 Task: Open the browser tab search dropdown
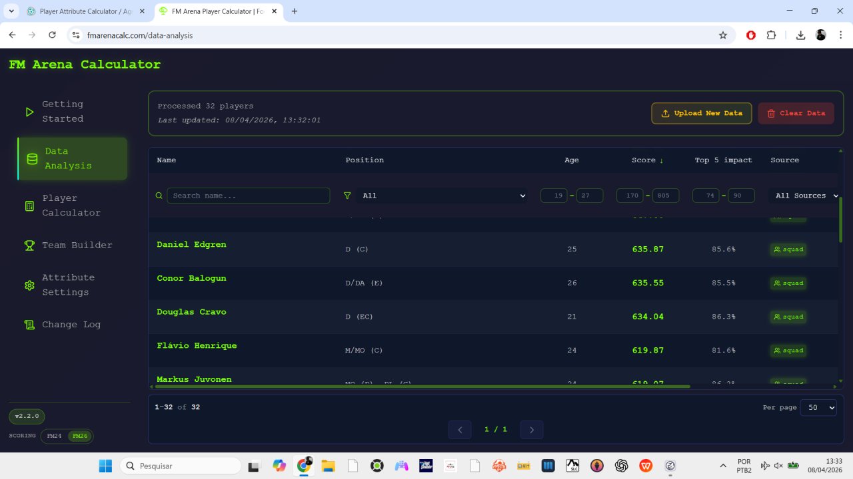11,11
